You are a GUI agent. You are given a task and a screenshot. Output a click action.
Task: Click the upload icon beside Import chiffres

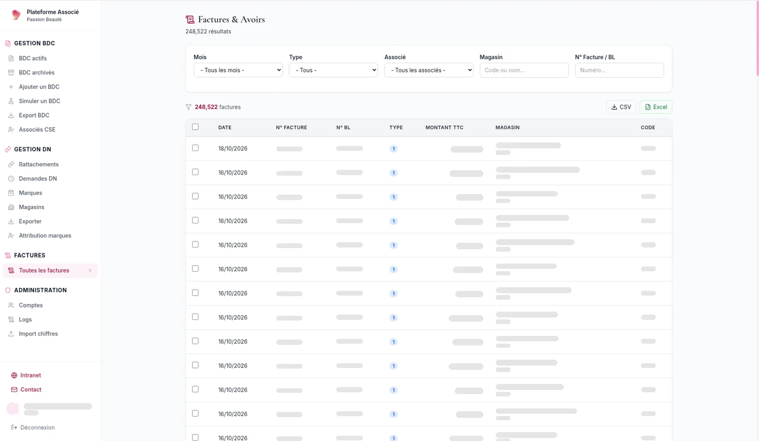11,334
